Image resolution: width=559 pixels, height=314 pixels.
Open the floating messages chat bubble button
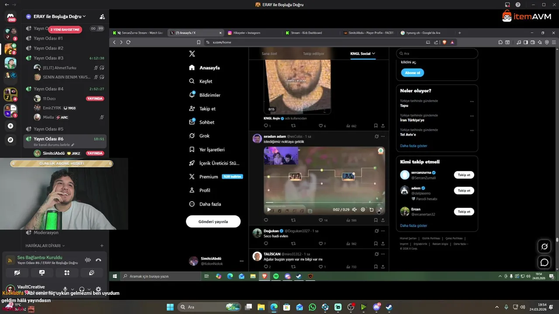(544, 263)
